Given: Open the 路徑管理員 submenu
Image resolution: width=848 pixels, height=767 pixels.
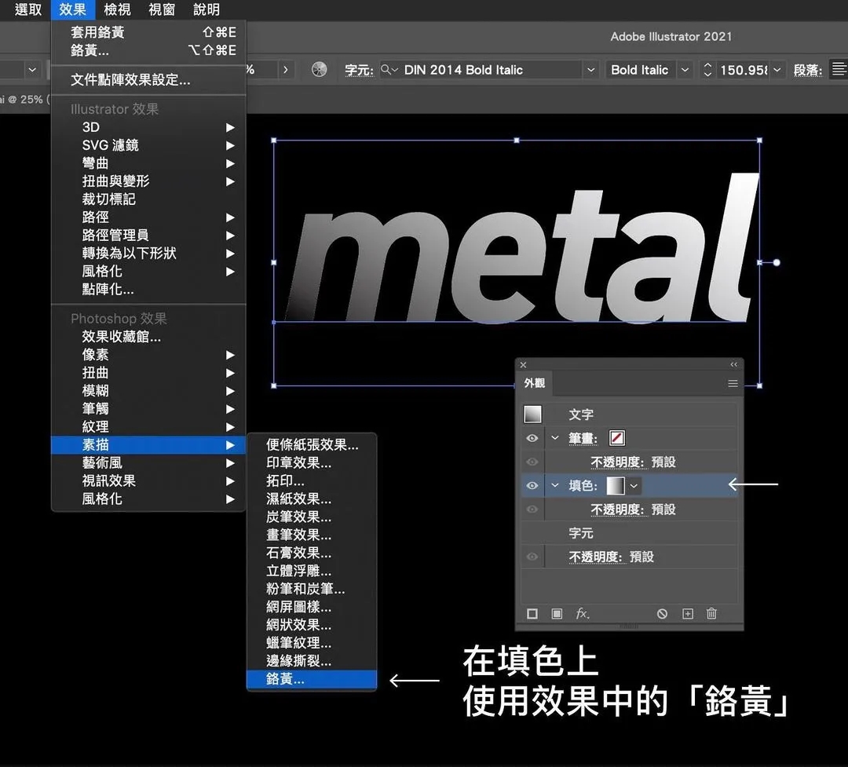Looking at the screenshot, I should pyautogui.click(x=148, y=235).
